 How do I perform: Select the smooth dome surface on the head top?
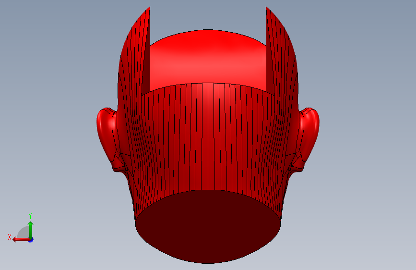coord(208,60)
